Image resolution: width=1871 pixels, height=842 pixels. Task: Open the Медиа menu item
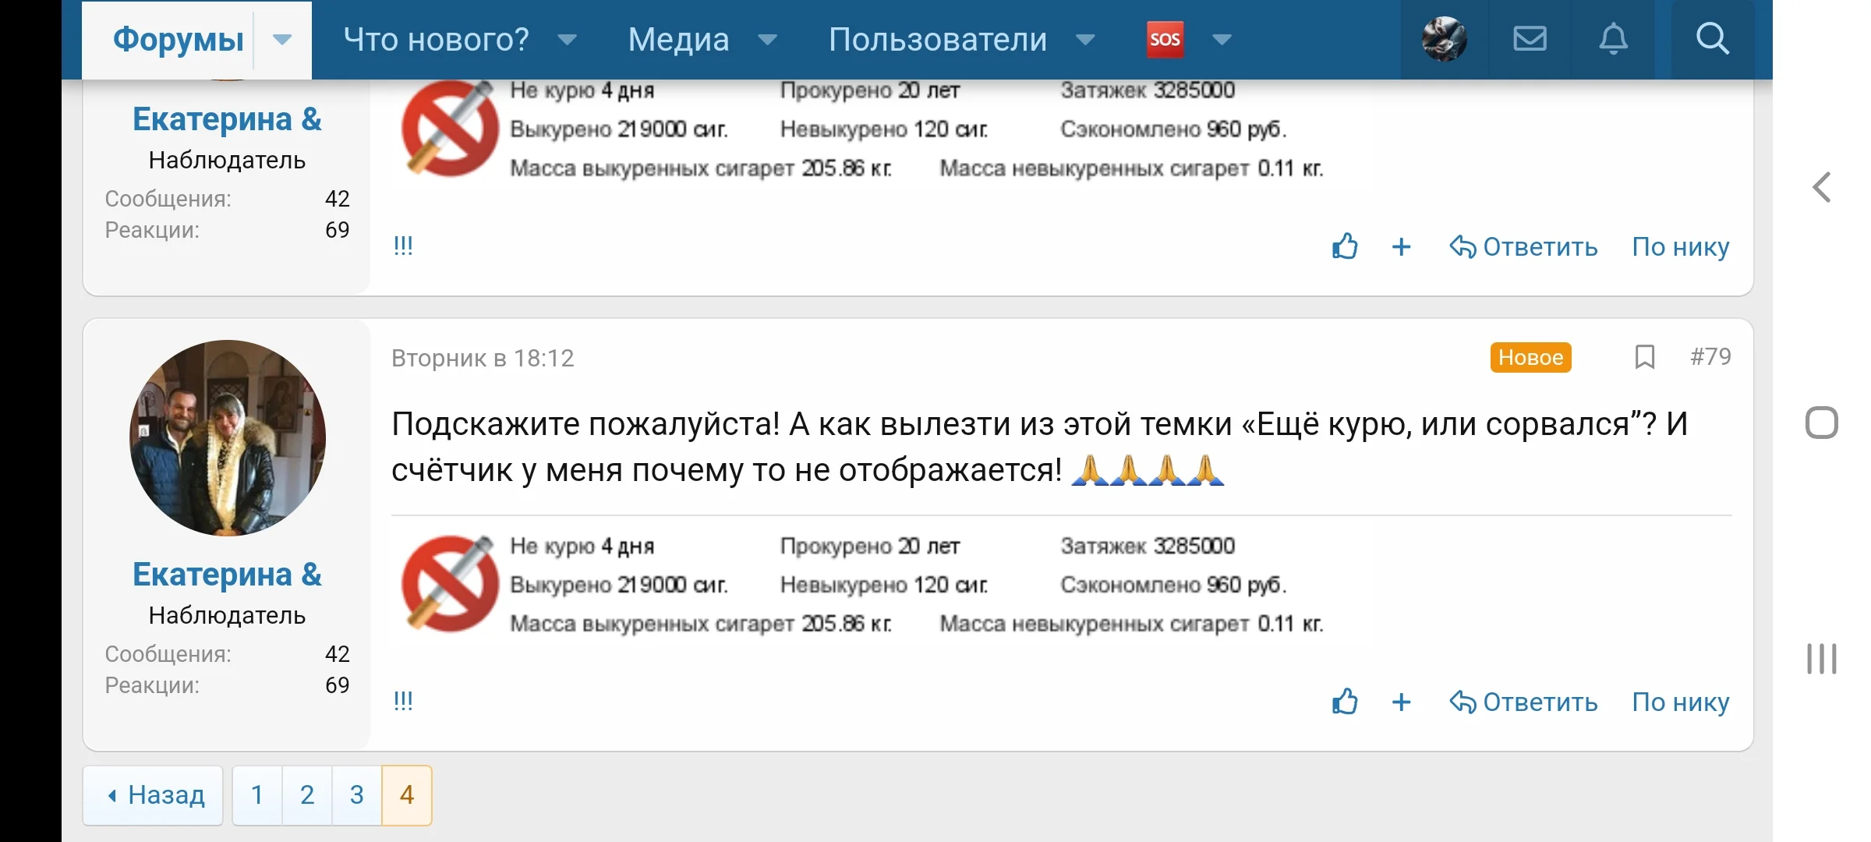click(x=678, y=39)
